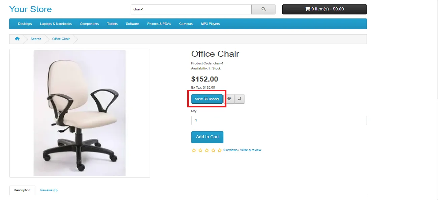Click the first rating star
Viewport: 438px width, 200px height.
tap(194, 150)
